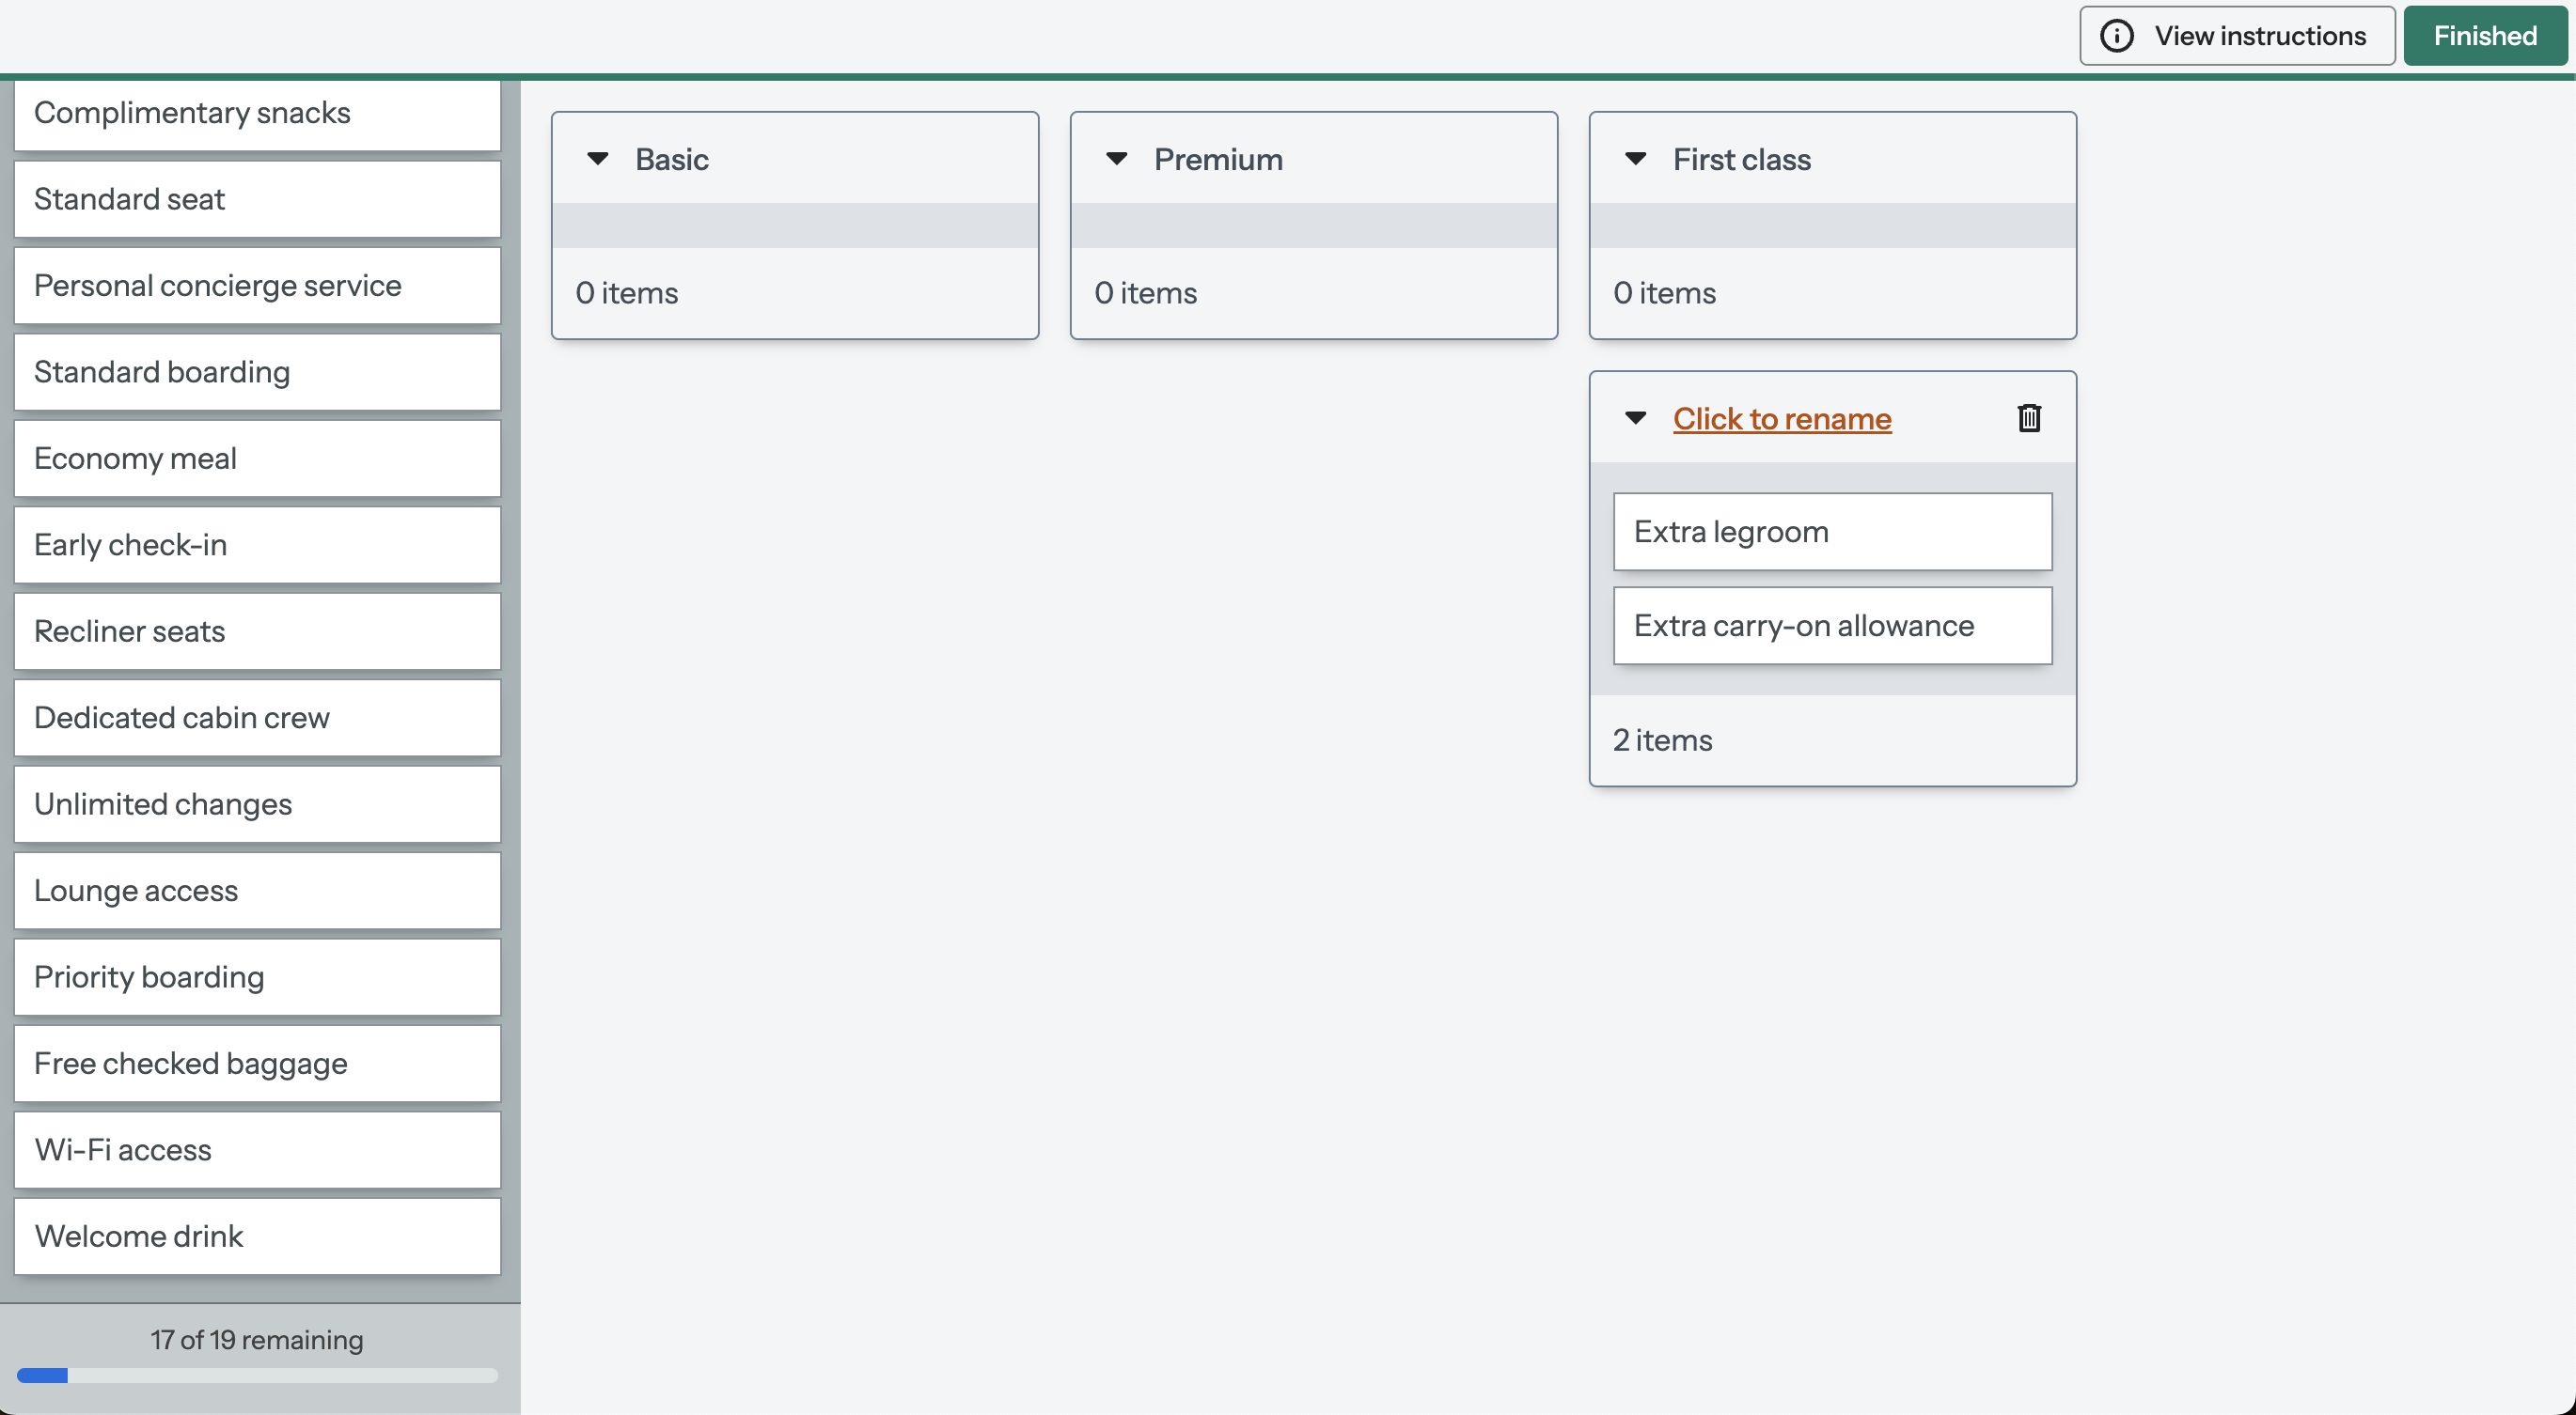Viewport: 2576px width, 1415px height.
Task: Select the Recliner seats card
Action: click(x=257, y=631)
